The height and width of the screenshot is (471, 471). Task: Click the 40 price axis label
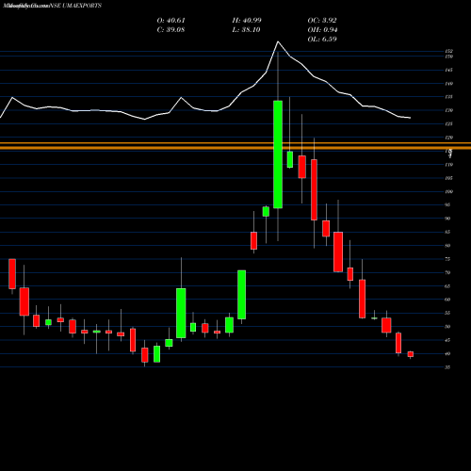tap(447, 354)
